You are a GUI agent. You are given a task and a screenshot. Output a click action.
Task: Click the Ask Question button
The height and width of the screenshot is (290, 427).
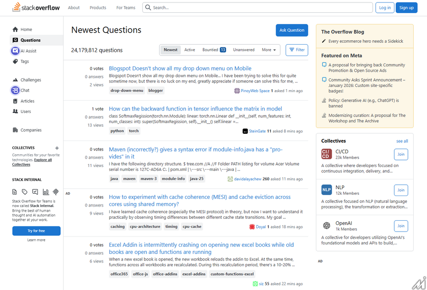pos(292,29)
